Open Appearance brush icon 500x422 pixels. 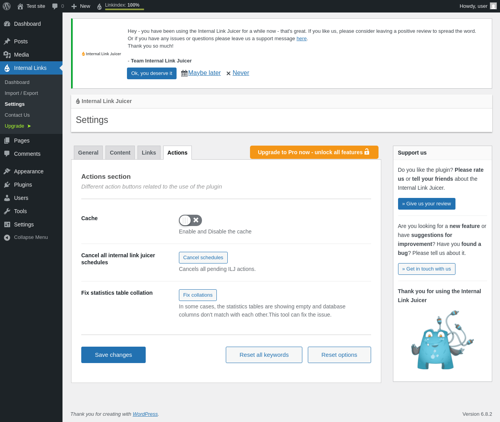(7, 171)
